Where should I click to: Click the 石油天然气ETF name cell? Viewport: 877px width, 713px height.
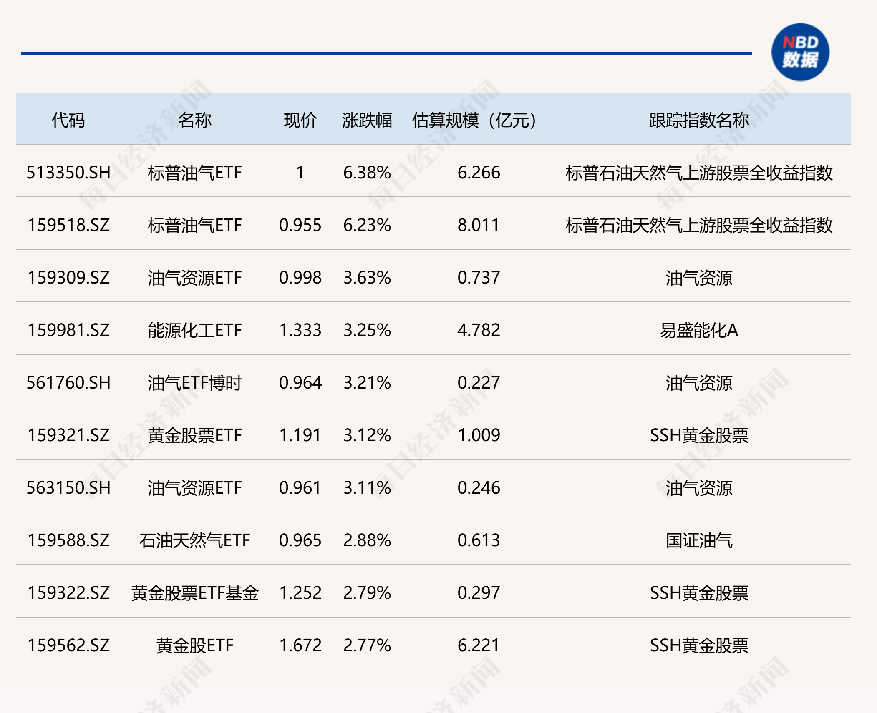[194, 540]
